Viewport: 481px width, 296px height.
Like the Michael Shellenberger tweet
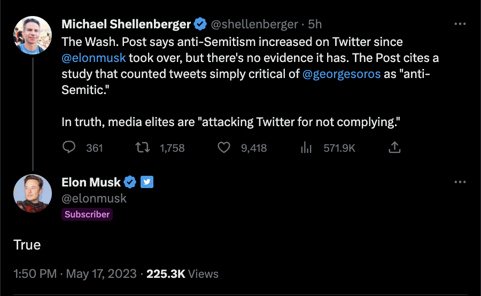[x=224, y=147]
